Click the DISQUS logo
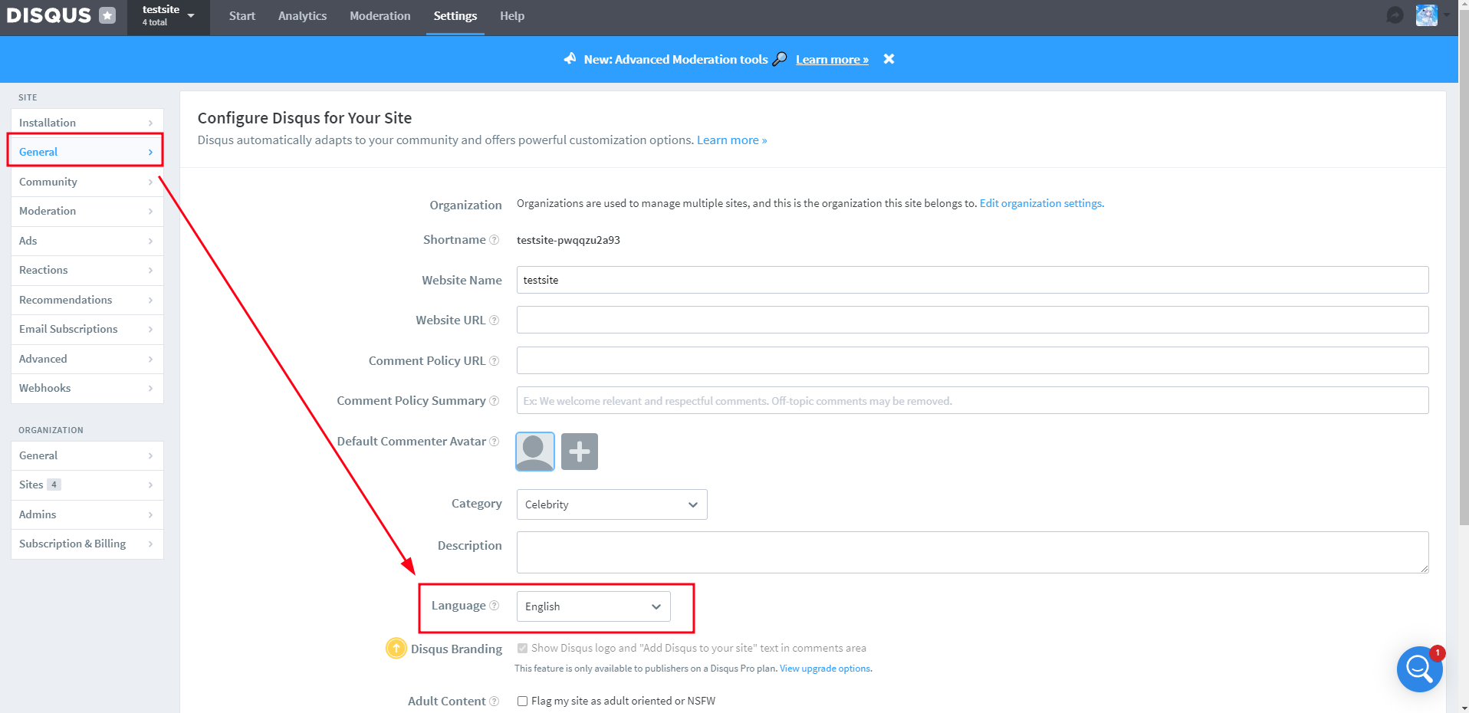The height and width of the screenshot is (713, 1469). tap(48, 15)
